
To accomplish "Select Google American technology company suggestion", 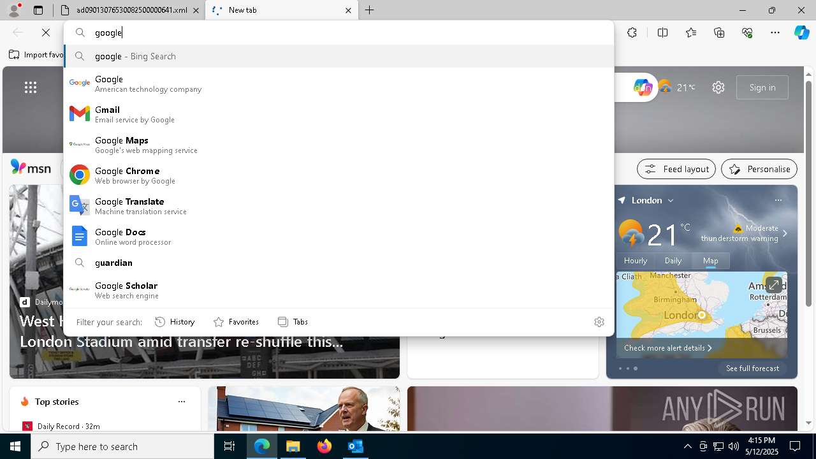I will 339,84.
